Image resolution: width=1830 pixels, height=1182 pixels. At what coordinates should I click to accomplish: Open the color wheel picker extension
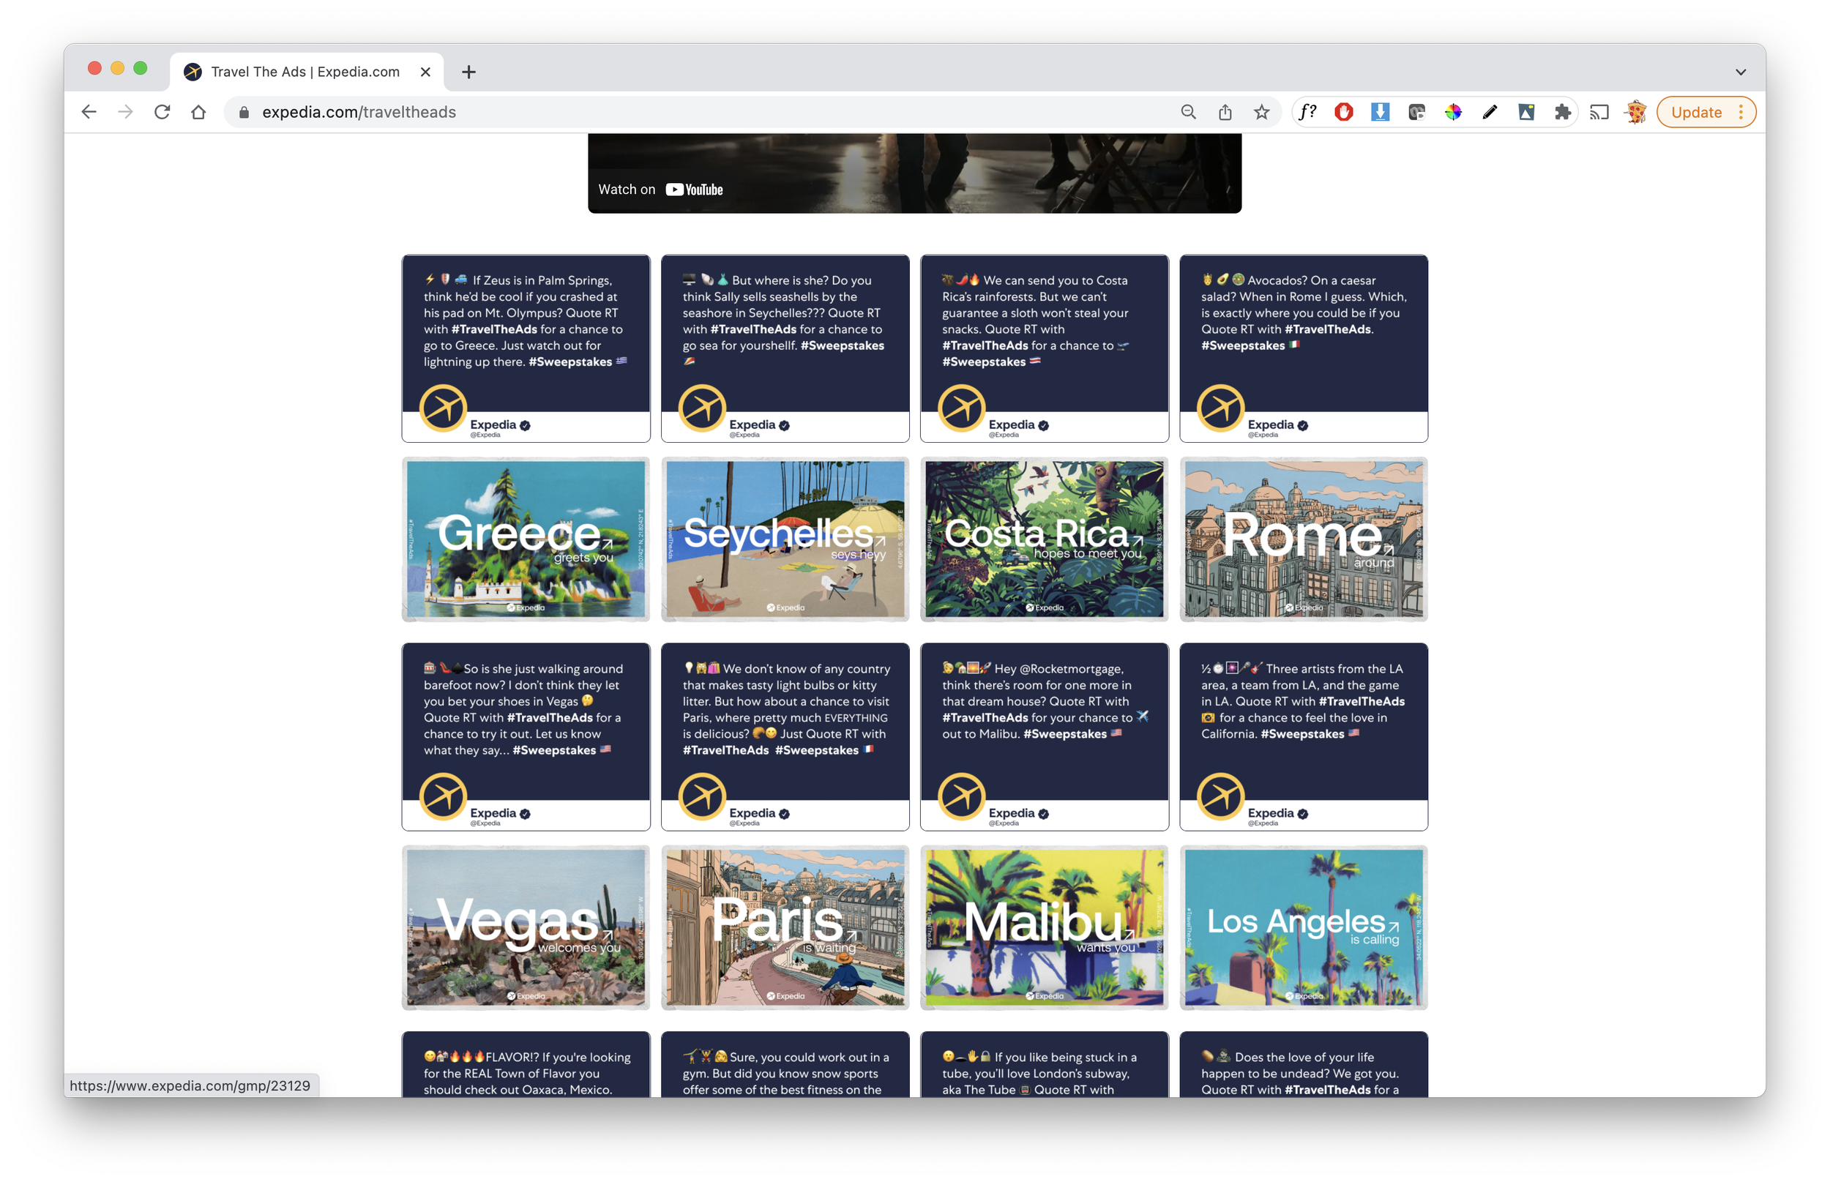coord(1453,112)
